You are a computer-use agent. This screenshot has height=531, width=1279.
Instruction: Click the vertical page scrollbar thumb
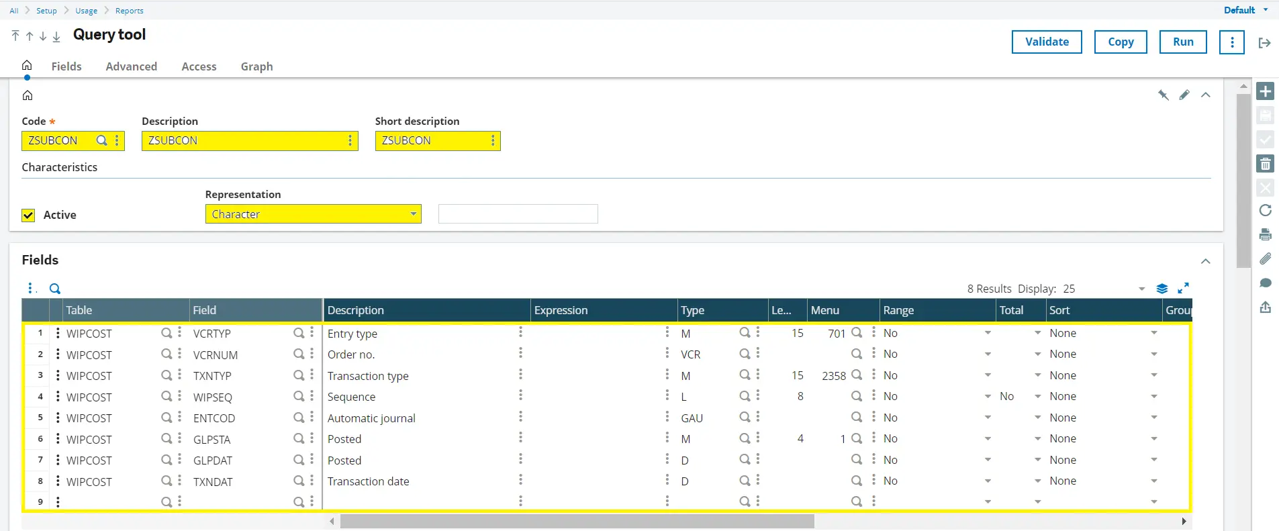1243,181
